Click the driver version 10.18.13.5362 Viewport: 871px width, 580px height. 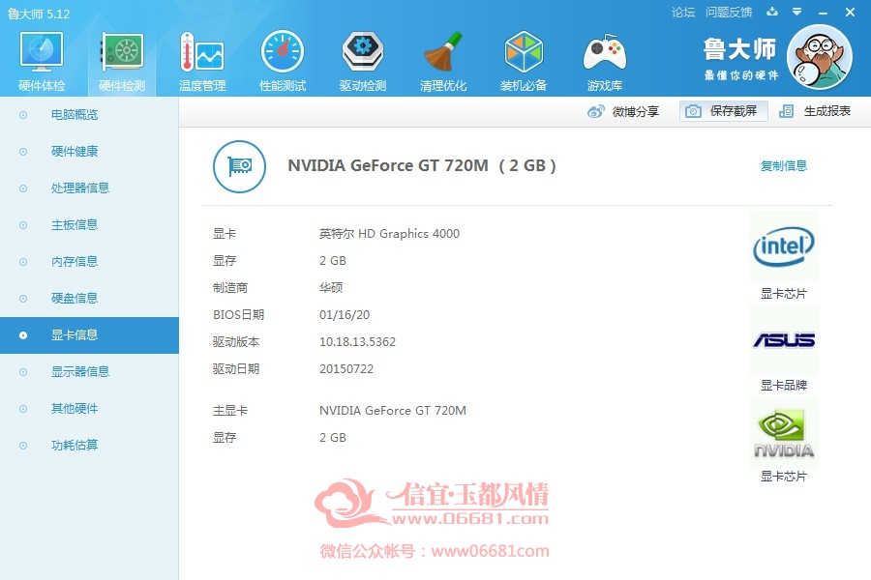(357, 342)
